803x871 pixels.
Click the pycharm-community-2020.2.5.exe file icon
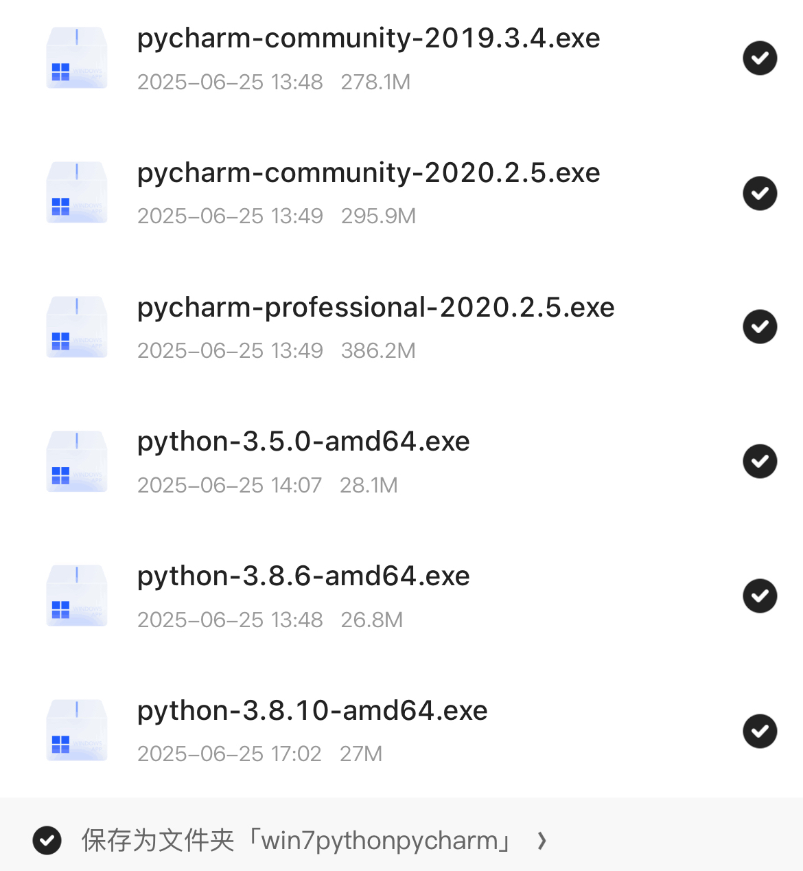(77, 192)
